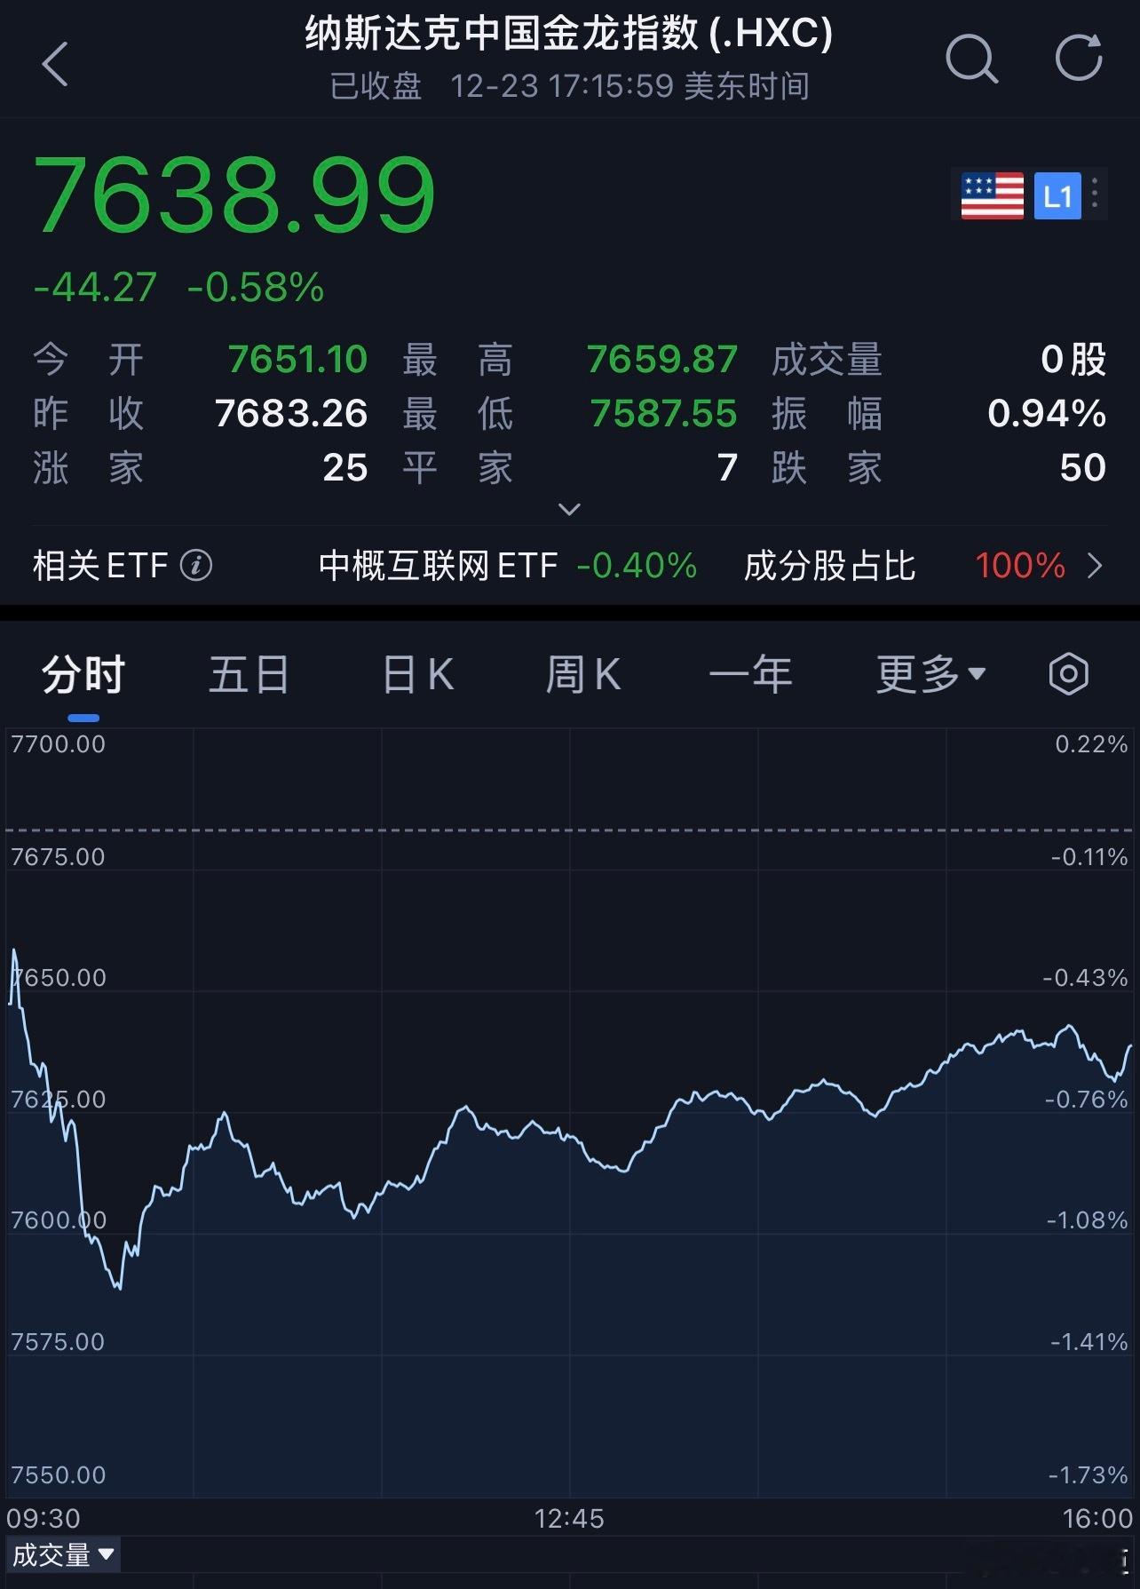Tap the 7700.00 axis label

coord(58,744)
